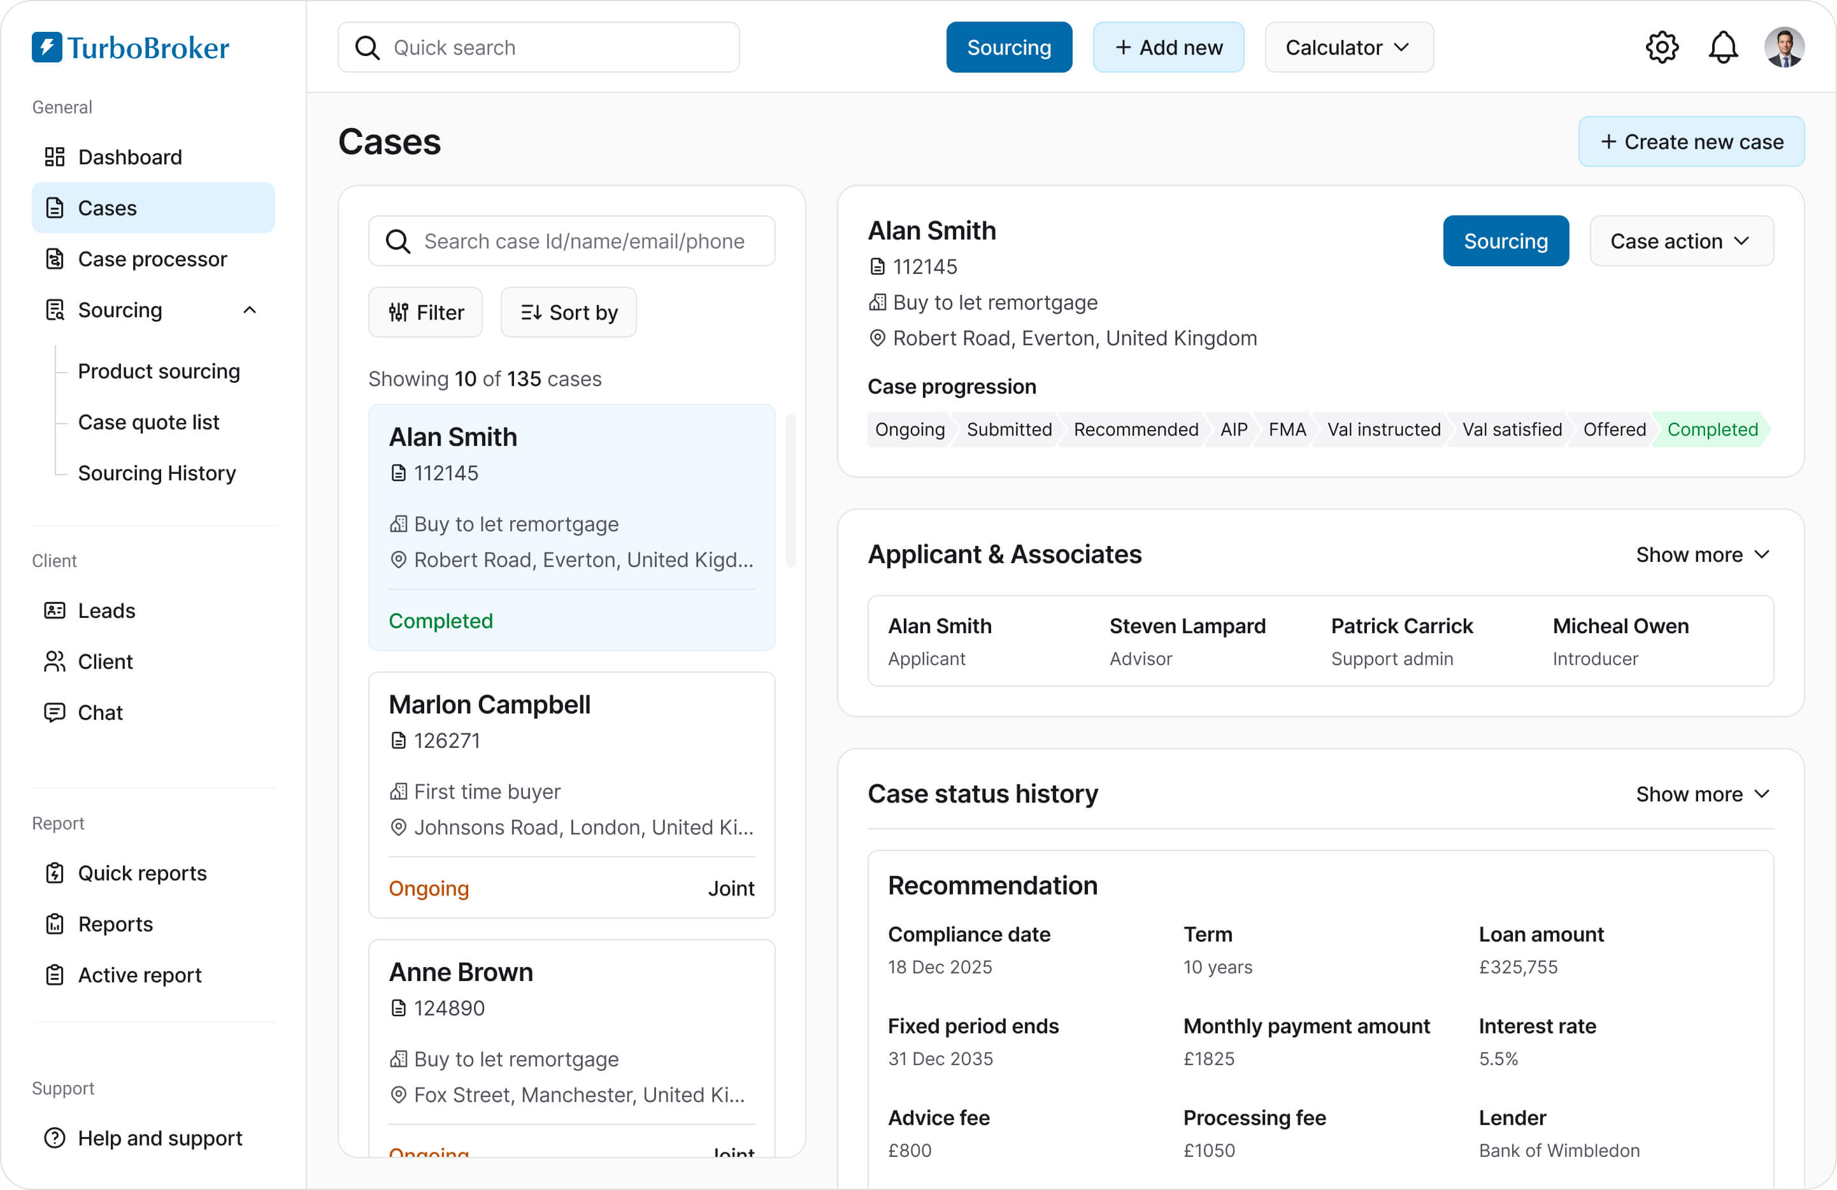This screenshot has height=1190, width=1837.
Task: Open Sort by options
Action: [x=569, y=313]
